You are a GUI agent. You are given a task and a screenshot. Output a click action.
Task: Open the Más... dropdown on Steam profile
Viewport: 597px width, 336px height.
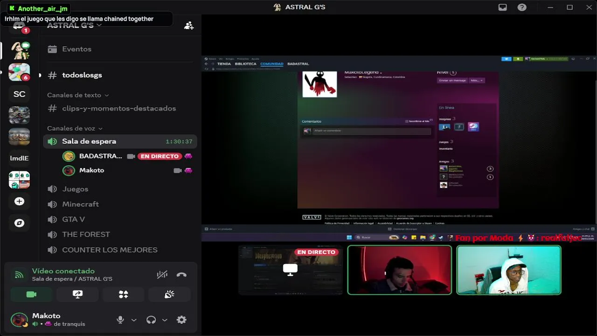click(x=477, y=80)
